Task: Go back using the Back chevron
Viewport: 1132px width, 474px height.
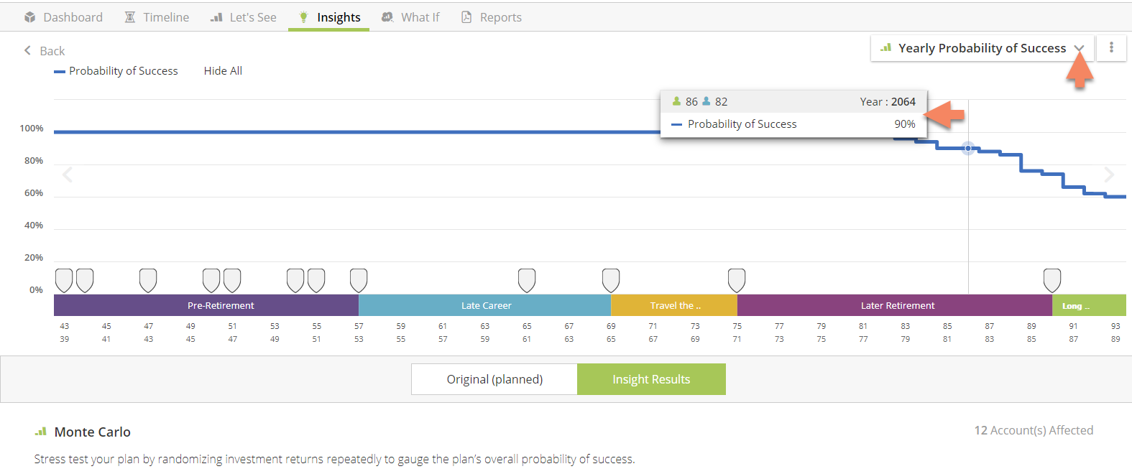Action: pyautogui.click(x=28, y=50)
